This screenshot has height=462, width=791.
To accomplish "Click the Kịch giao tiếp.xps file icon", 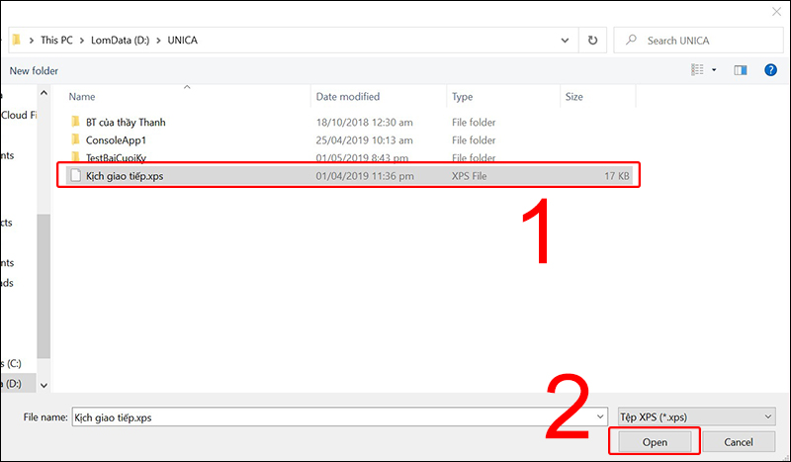I will (76, 176).
